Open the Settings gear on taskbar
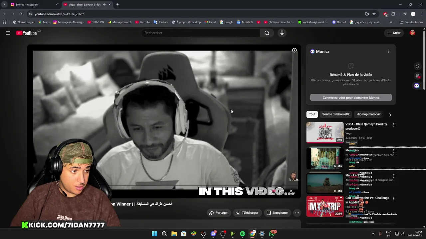The image size is (426, 239). click(x=262, y=234)
